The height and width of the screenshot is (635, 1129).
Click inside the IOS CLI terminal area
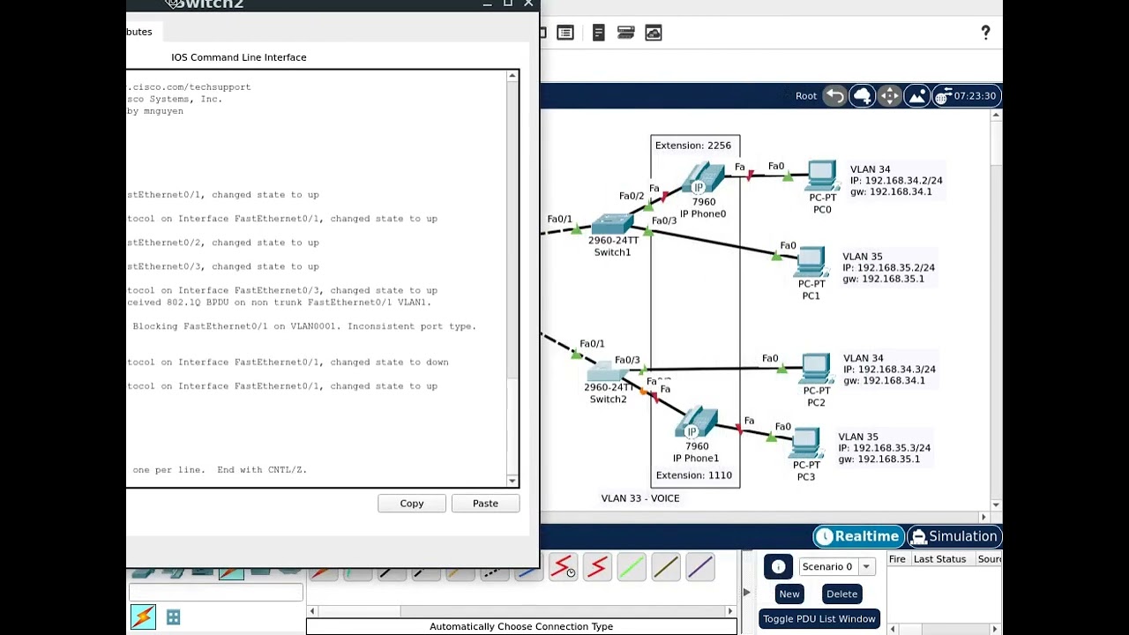[x=318, y=278]
